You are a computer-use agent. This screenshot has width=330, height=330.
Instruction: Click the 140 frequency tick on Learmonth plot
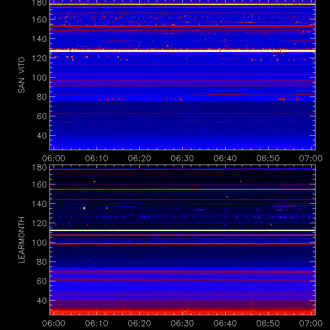(x=39, y=204)
